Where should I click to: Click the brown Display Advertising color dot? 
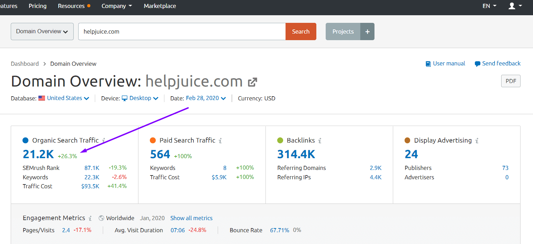(407, 141)
